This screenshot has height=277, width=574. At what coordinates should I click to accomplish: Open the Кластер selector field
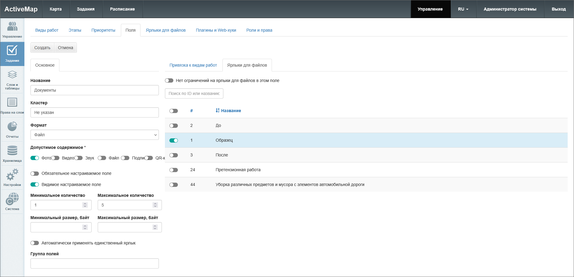coord(94,112)
